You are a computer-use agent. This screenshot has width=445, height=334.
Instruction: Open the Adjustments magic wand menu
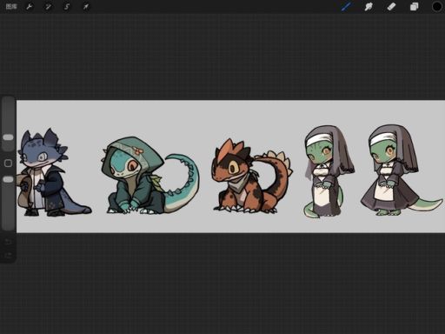tap(48, 6)
